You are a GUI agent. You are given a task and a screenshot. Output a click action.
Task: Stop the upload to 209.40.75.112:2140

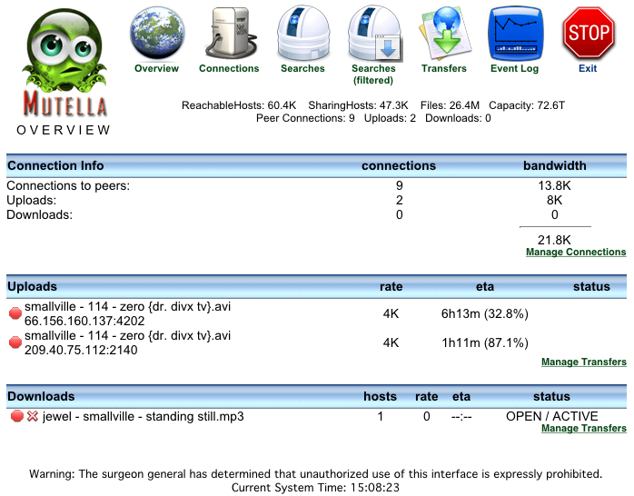[15, 342]
